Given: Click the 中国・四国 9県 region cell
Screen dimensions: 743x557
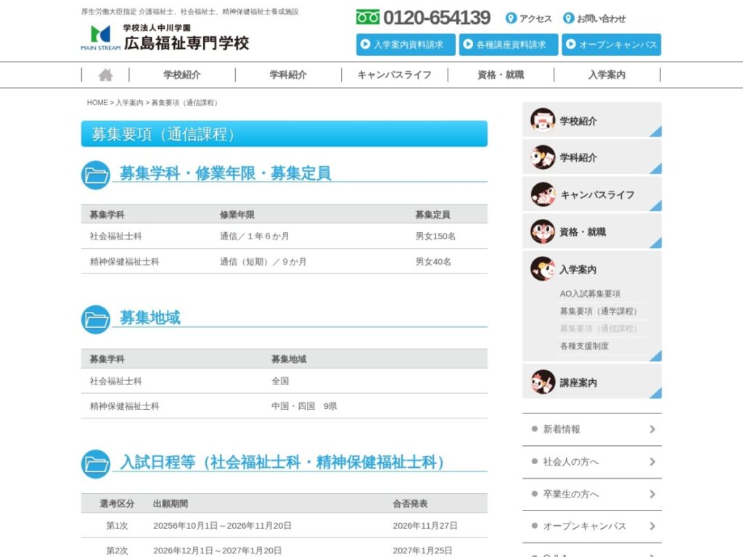Looking at the screenshot, I should point(304,406).
